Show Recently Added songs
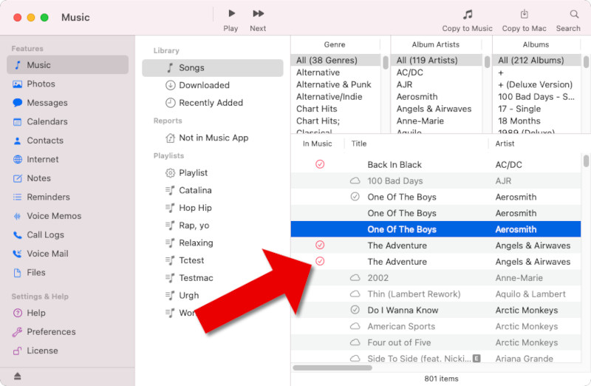Screen dimensions: 591x386 pos(213,103)
